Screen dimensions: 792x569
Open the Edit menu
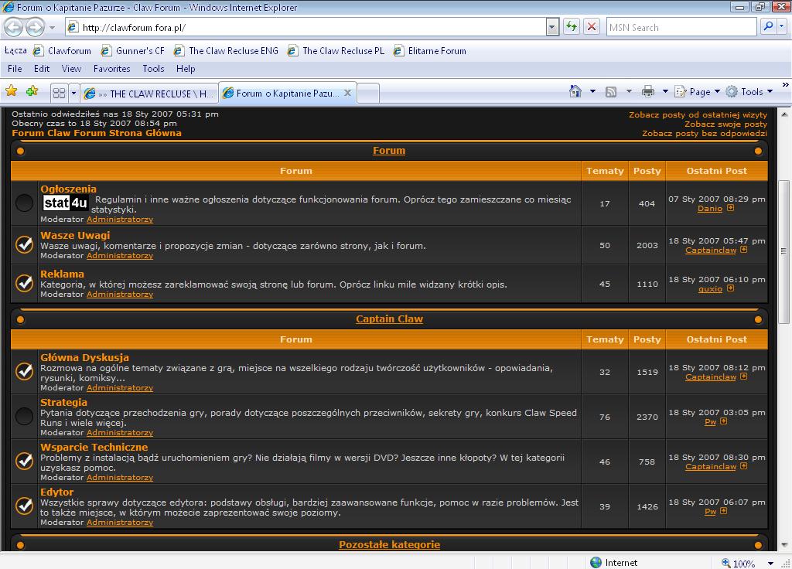tap(42, 69)
